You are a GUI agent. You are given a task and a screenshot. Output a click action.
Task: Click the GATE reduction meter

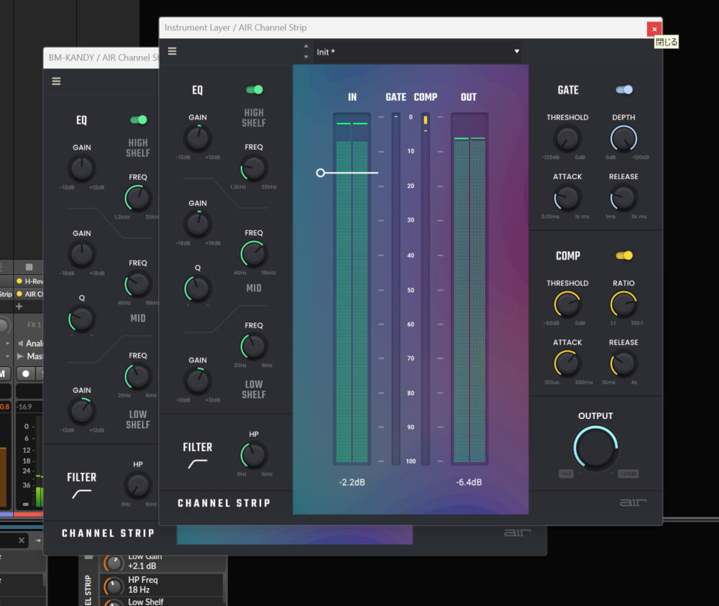(395, 289)
